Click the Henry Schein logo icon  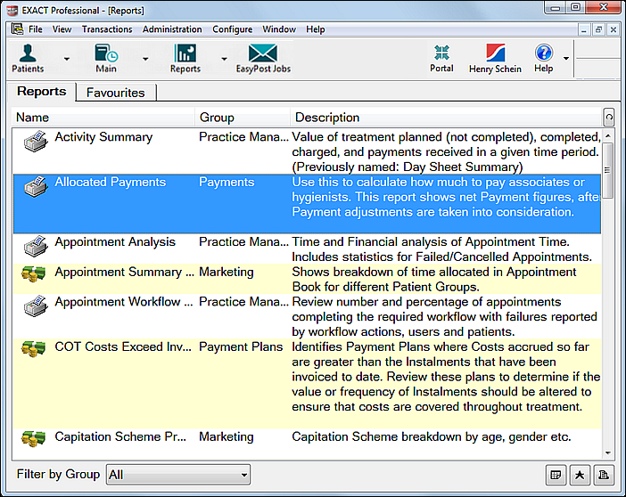(495, 58)
